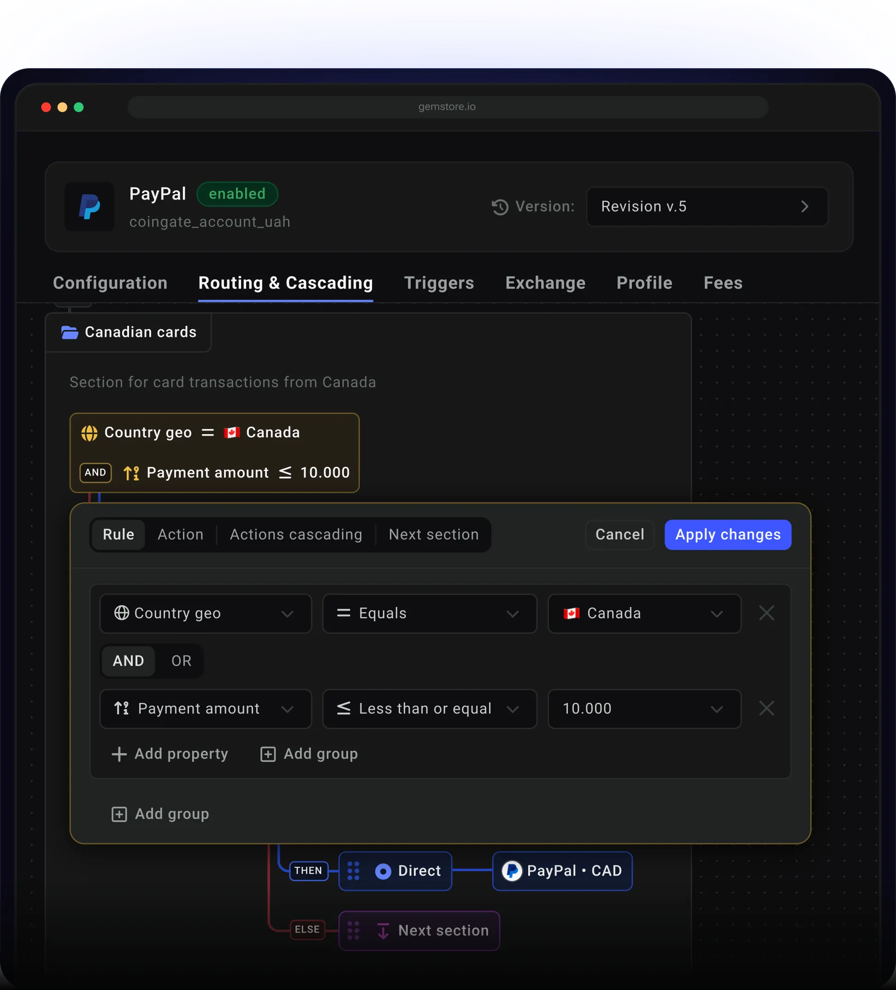Click the Cancel button
This screenshot has width=896, height=990.
tap(619, 534)
